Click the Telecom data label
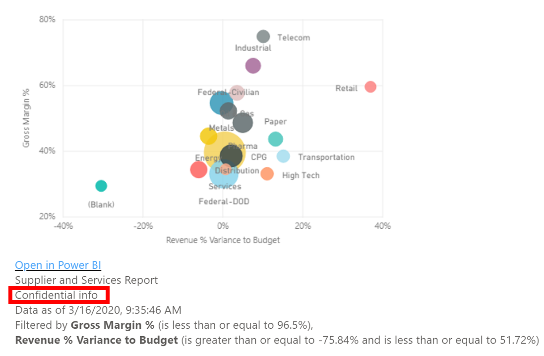This screenshot has height=356, width=544. [294, 38]
